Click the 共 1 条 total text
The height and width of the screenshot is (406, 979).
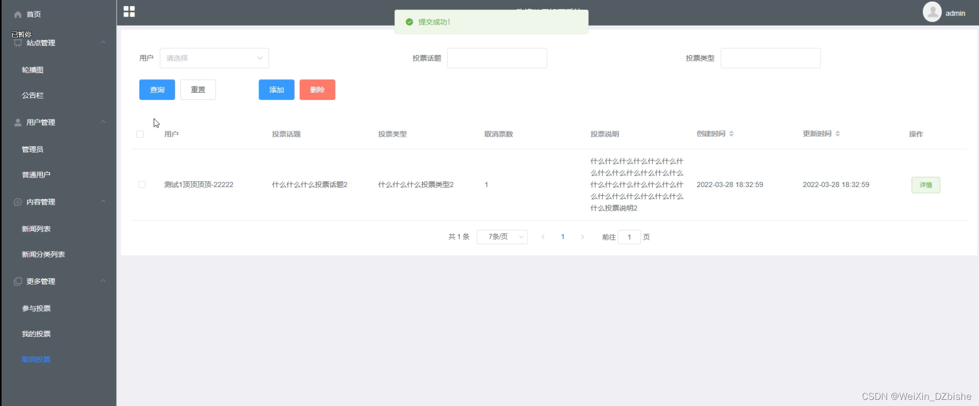(x=459, y=237)
